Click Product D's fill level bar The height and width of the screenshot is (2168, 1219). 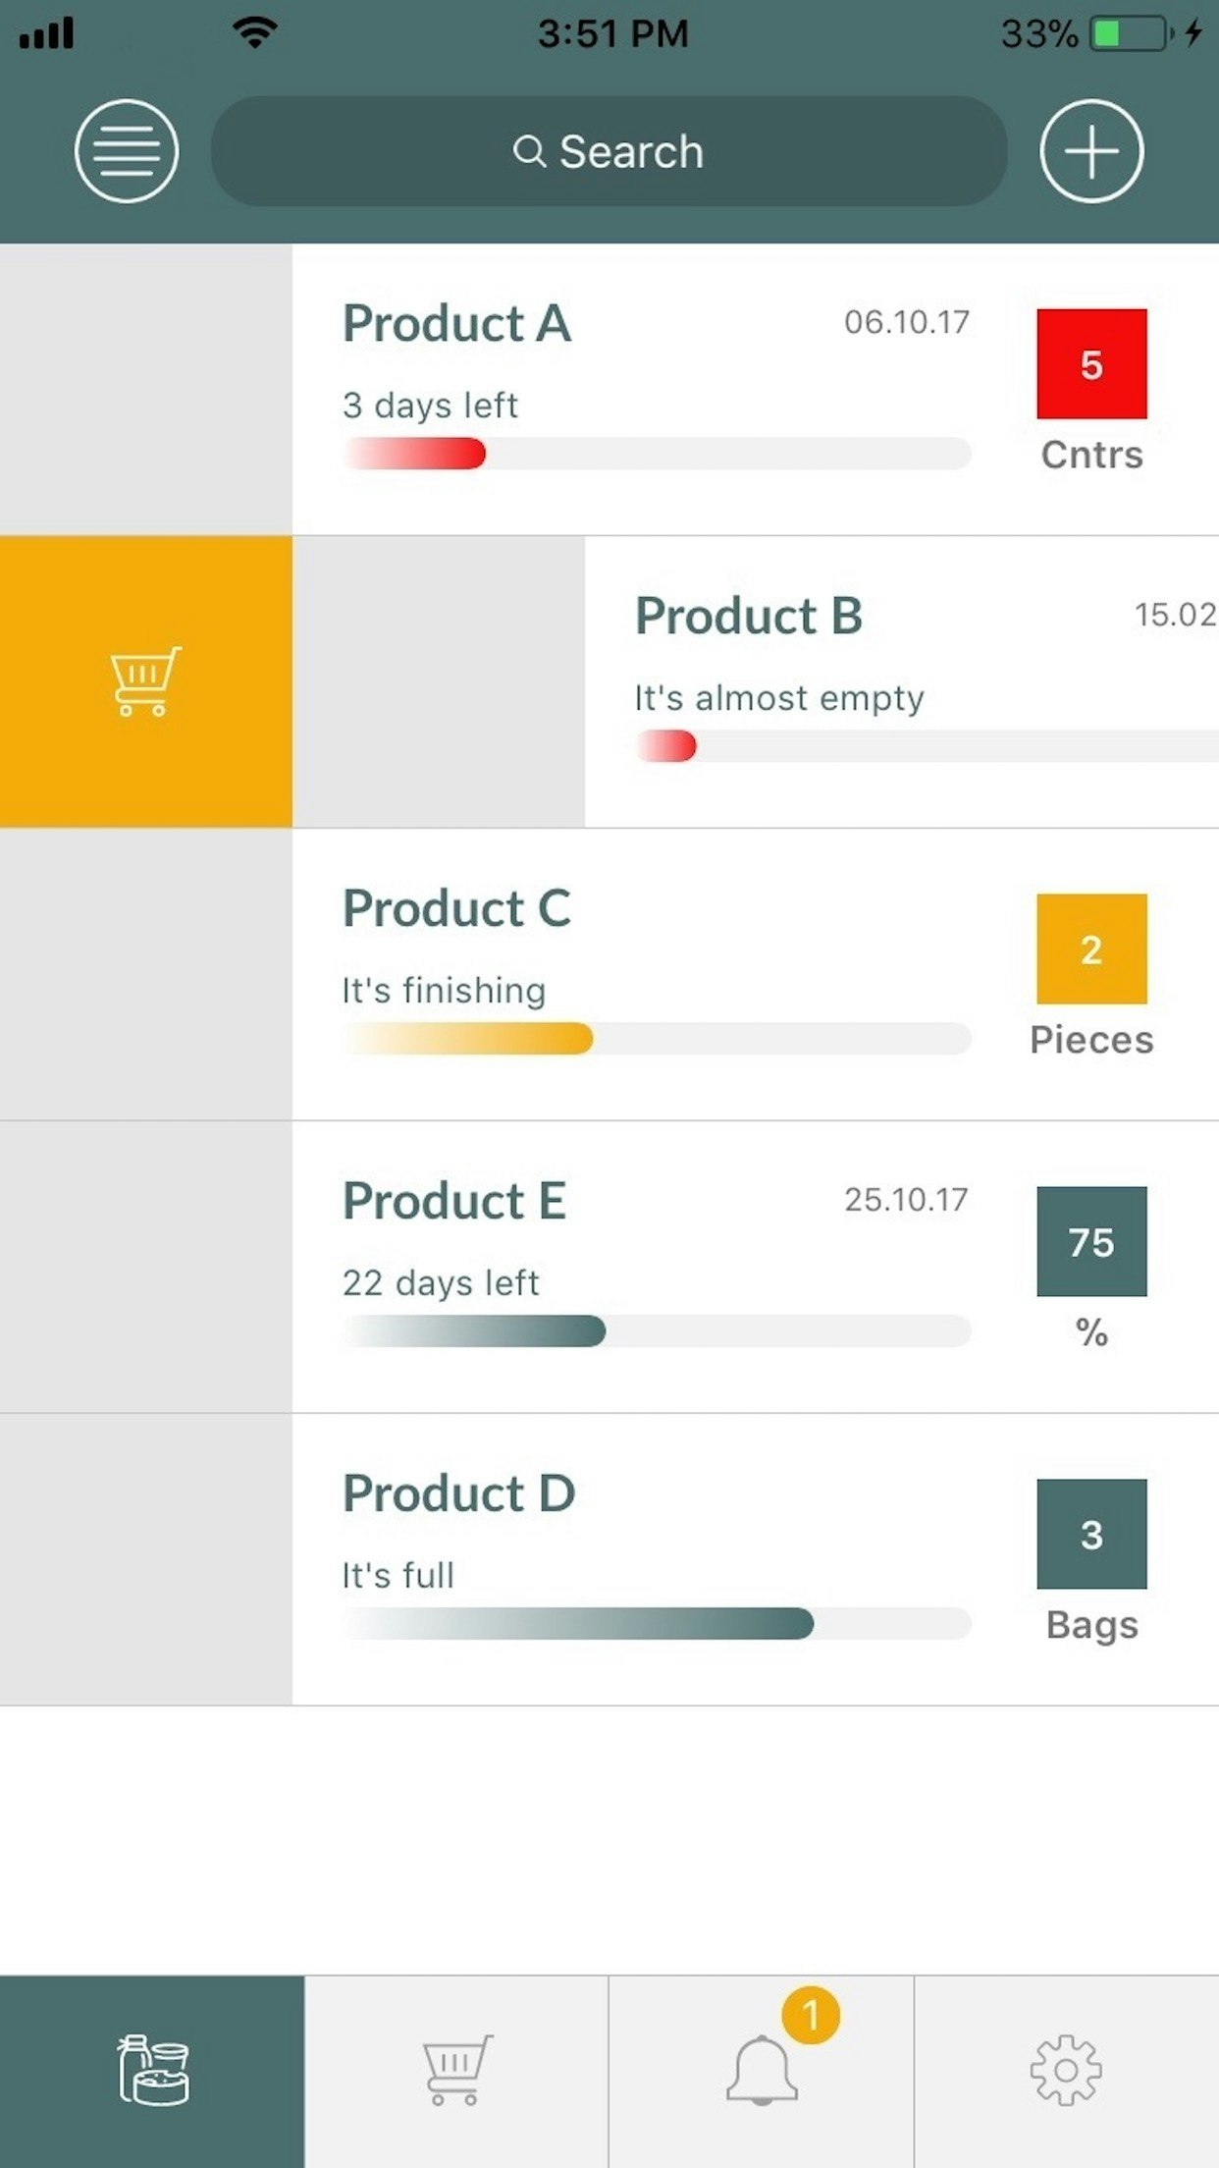pos(656,1623)
